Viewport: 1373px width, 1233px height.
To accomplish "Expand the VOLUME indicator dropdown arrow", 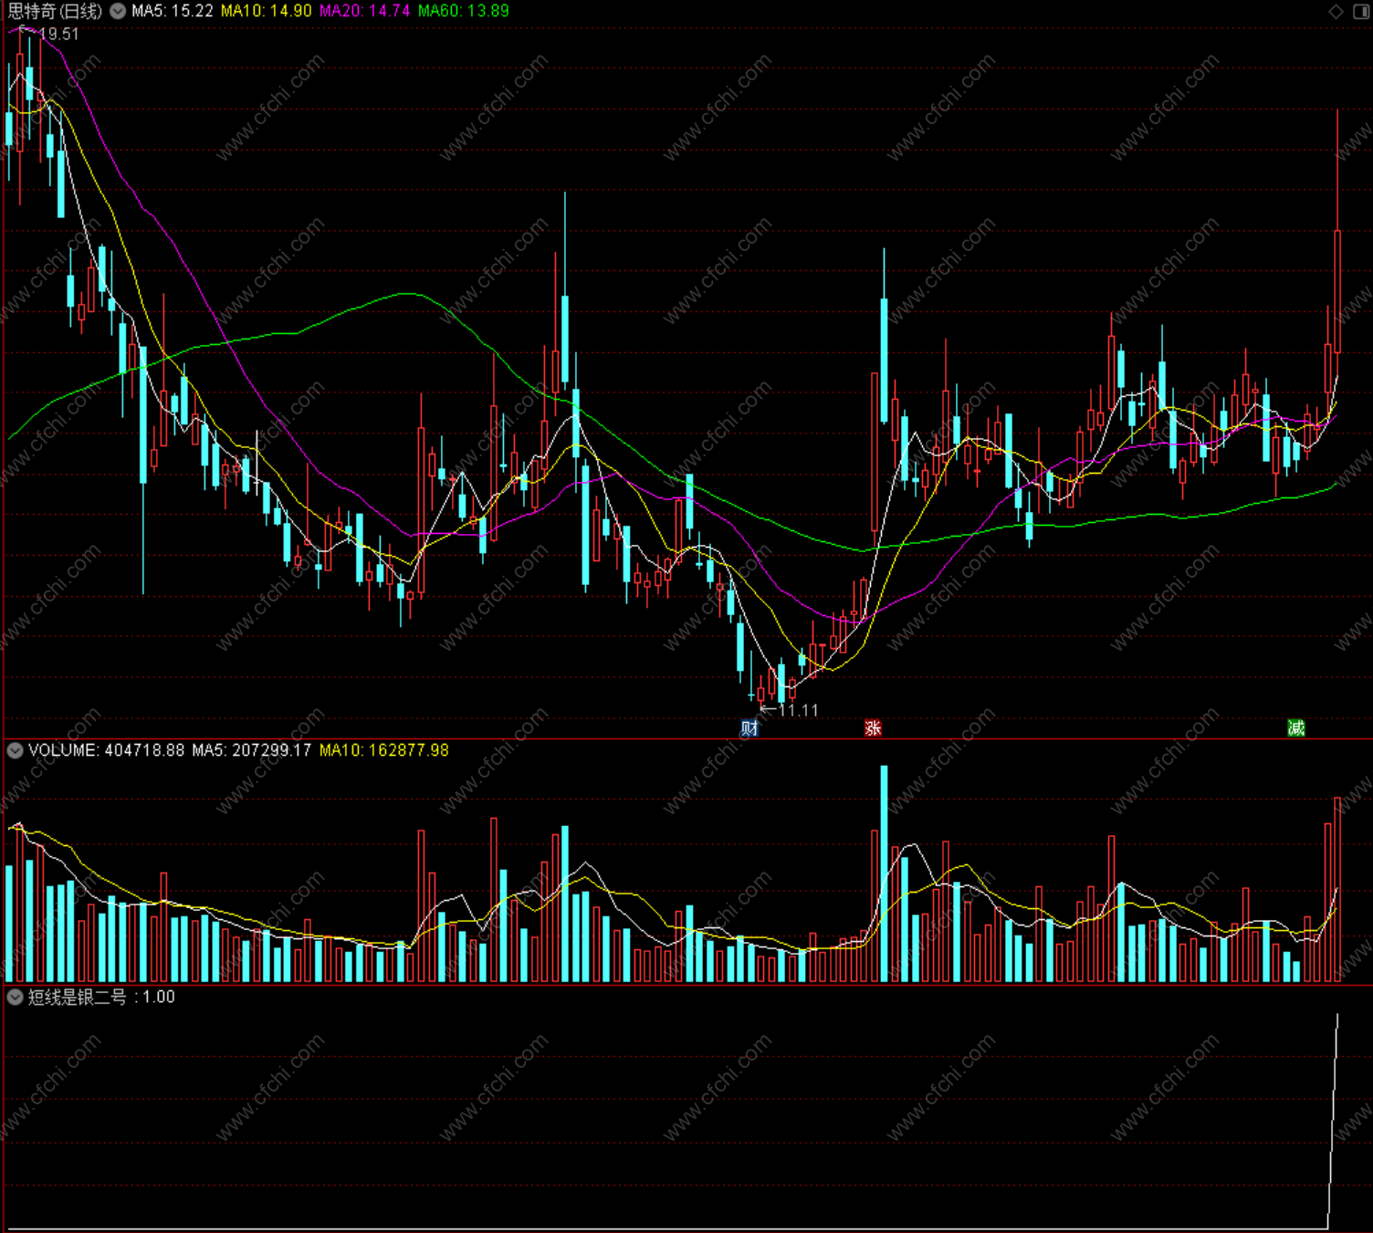I will pyautogui.click(x=15, y=750).
